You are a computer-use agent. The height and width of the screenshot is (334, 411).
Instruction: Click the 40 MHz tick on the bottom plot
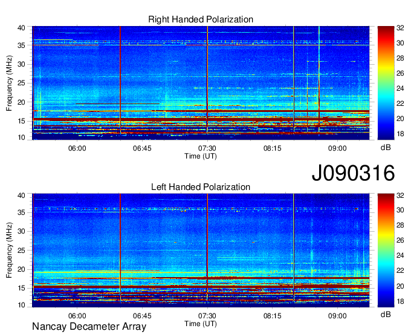point(21,195)
